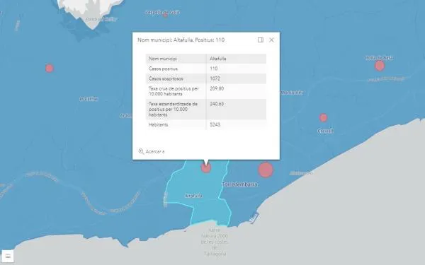Click the 'Casos positius' value 110
The width and height of the screenshot is (425, 265).
(214, 69)
